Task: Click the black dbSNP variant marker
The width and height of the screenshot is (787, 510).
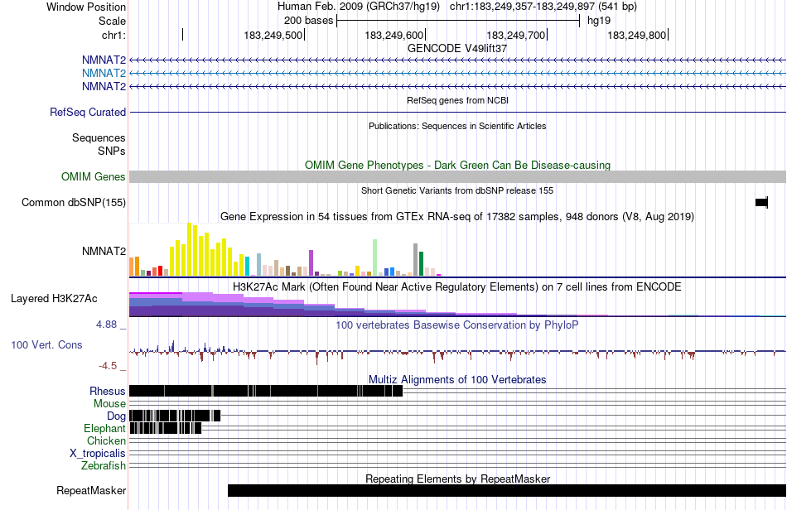Action: [x=761, y=203]
